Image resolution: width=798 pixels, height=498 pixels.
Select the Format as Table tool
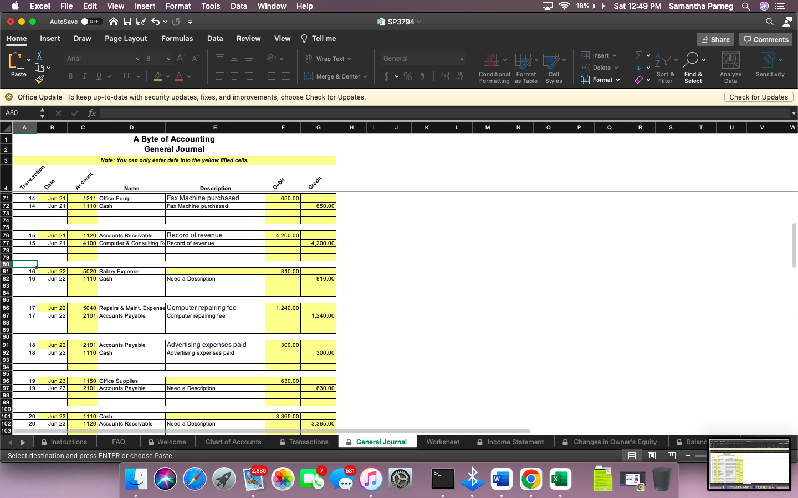click(525, 66)
